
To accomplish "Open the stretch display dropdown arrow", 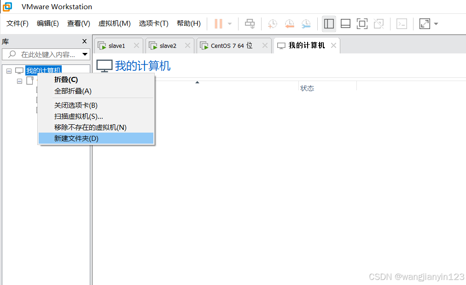I will 436,24.
